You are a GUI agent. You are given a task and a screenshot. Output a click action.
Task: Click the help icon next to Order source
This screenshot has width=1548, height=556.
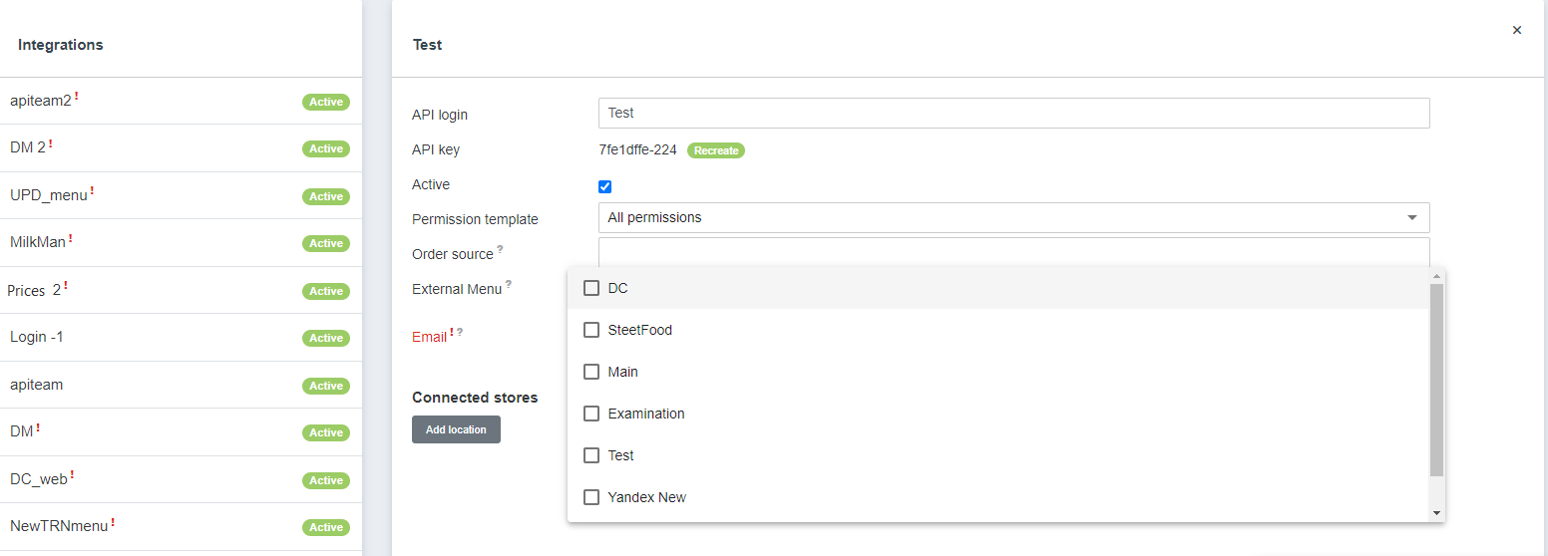pos(500,249)
